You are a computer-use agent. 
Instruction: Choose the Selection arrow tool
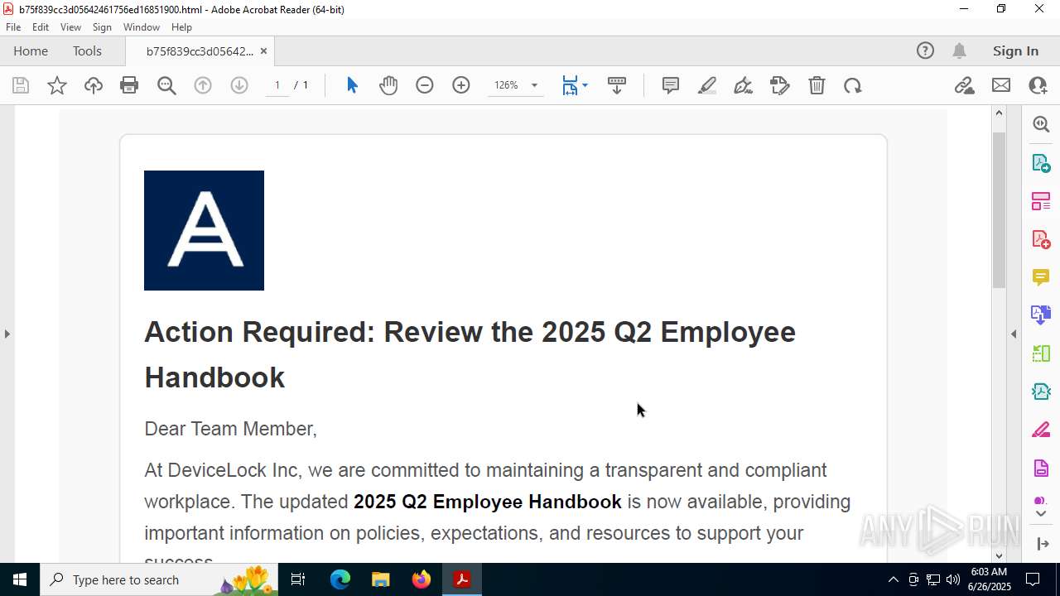tap(352, 85)
